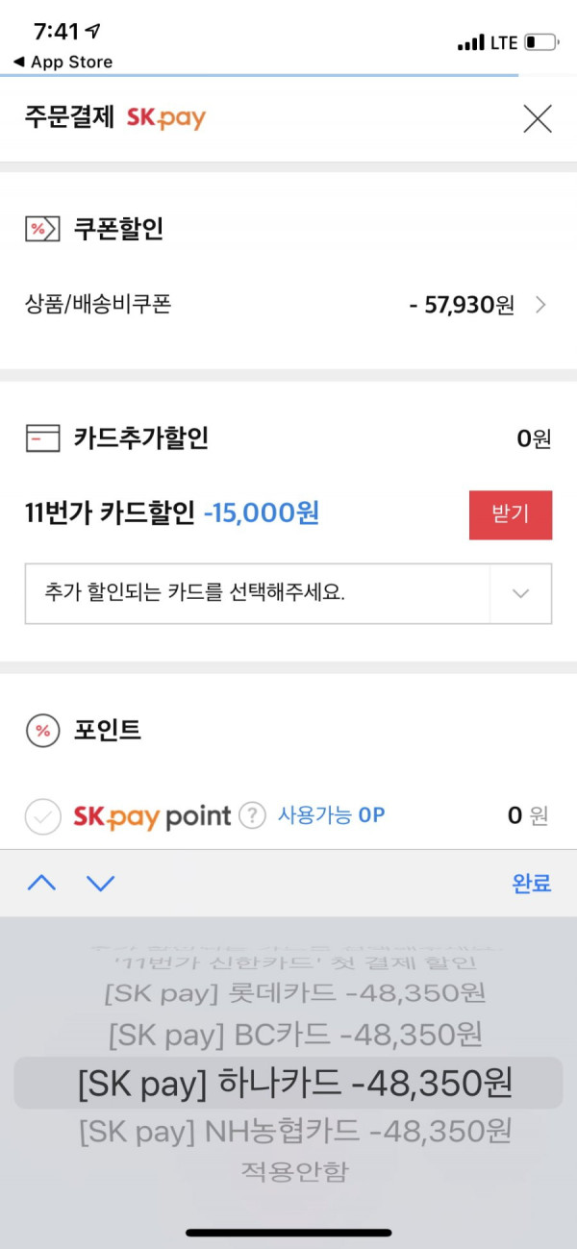
Task: Choose [SK pay] NH농협카드 in picker
Action: [295, 1131]
